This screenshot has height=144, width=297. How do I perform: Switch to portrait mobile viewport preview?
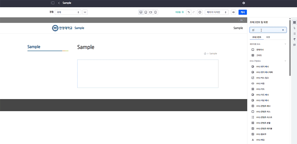point(155,12)
